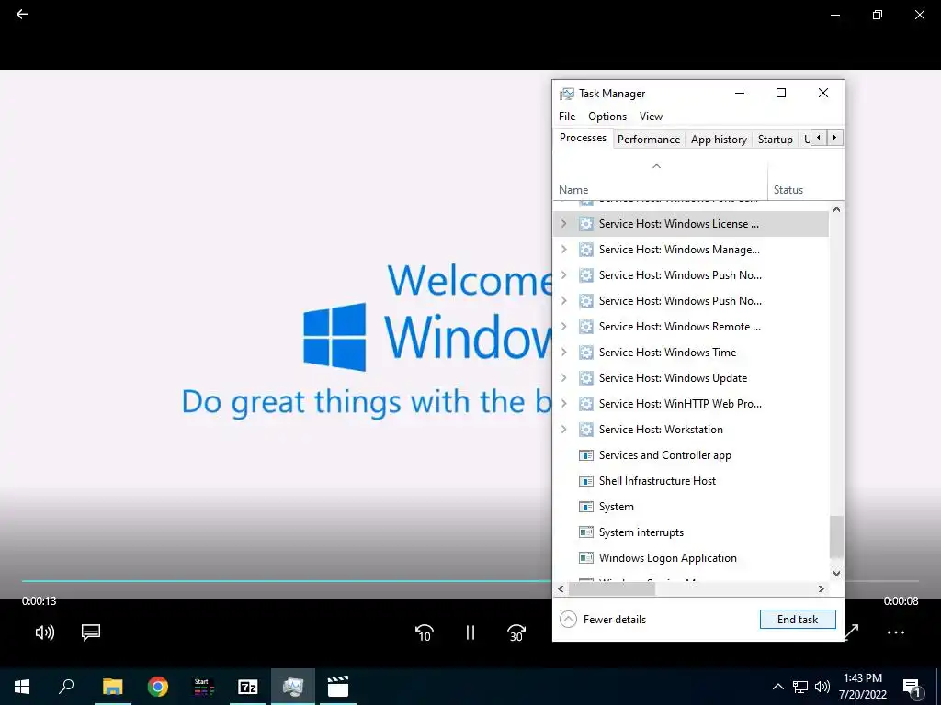
Task: Switch to the App history tab
Action: click(719, 140)
